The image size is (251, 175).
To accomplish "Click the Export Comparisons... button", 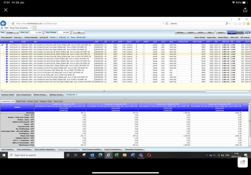I will [114, 149].
